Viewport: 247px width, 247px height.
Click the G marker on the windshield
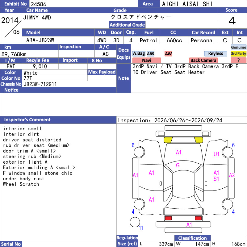coord(178,165)
